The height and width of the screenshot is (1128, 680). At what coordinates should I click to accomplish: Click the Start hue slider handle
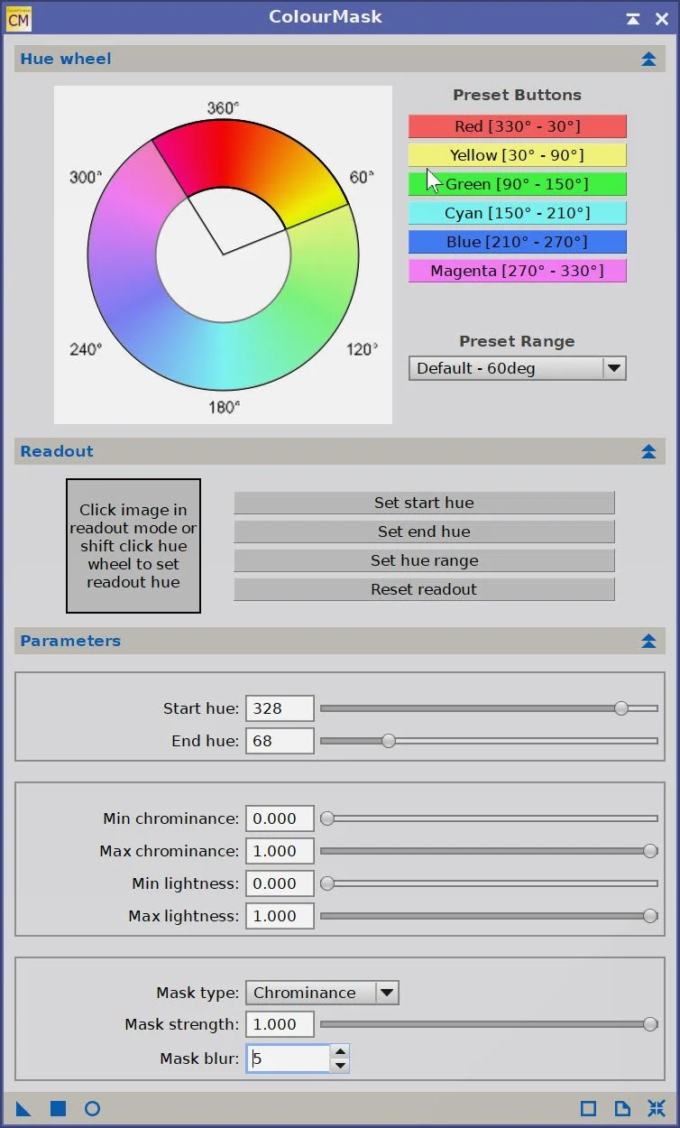click(621, 708)
